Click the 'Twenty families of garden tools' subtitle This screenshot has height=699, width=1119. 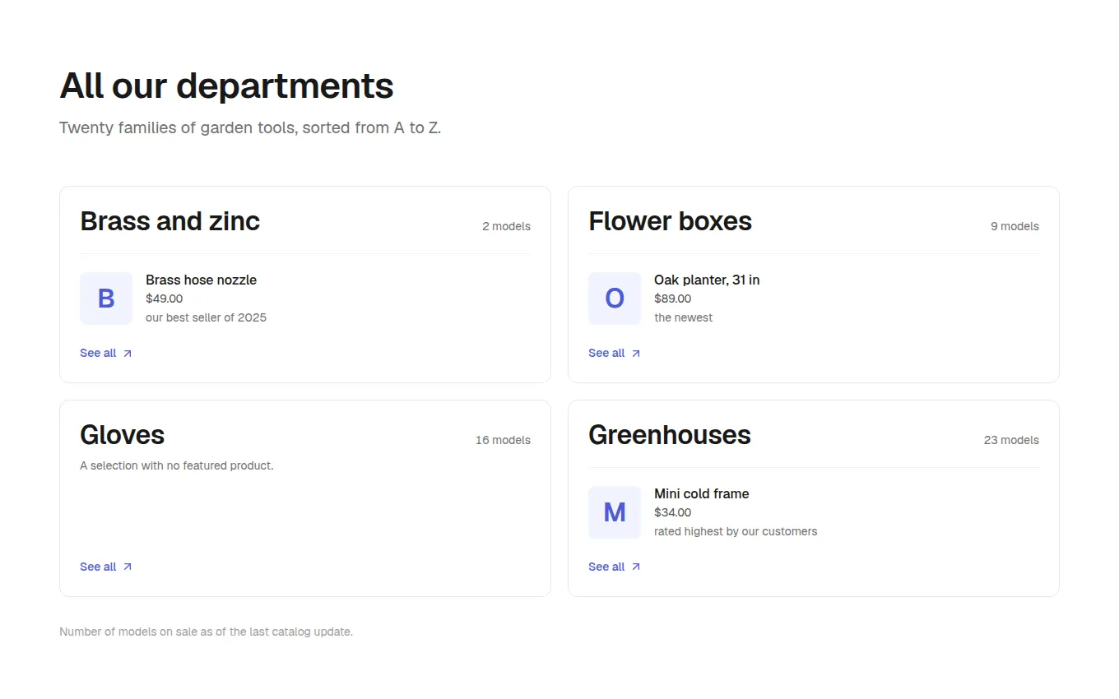pyautogui.click(x=250, y=127)
